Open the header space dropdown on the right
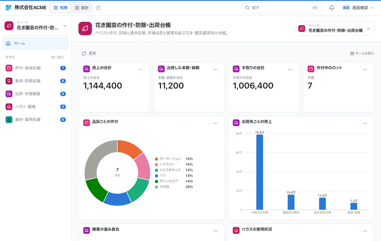The height and width of the screenshot is (241, 381). pyautogui.click(x=334, y=29)
